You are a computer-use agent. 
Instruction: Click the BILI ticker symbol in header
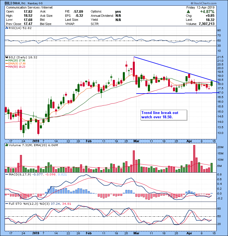(x=8, y=3)
